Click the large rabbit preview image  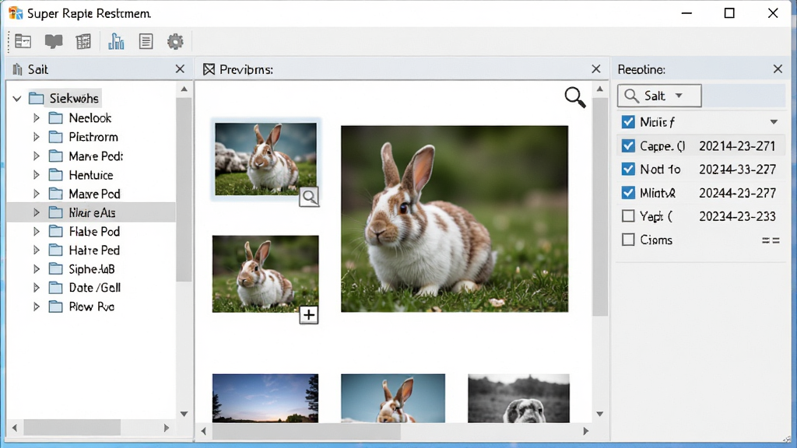455,219
